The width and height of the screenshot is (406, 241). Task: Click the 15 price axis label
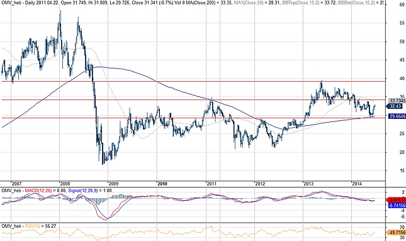click(x=402, y=171)
